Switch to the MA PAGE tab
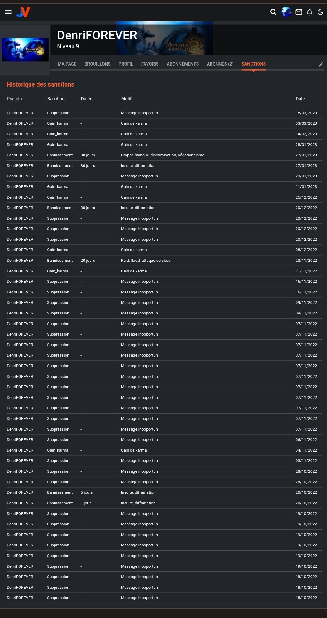The height and width of the screenshot is (618, 327). point(67,64)
